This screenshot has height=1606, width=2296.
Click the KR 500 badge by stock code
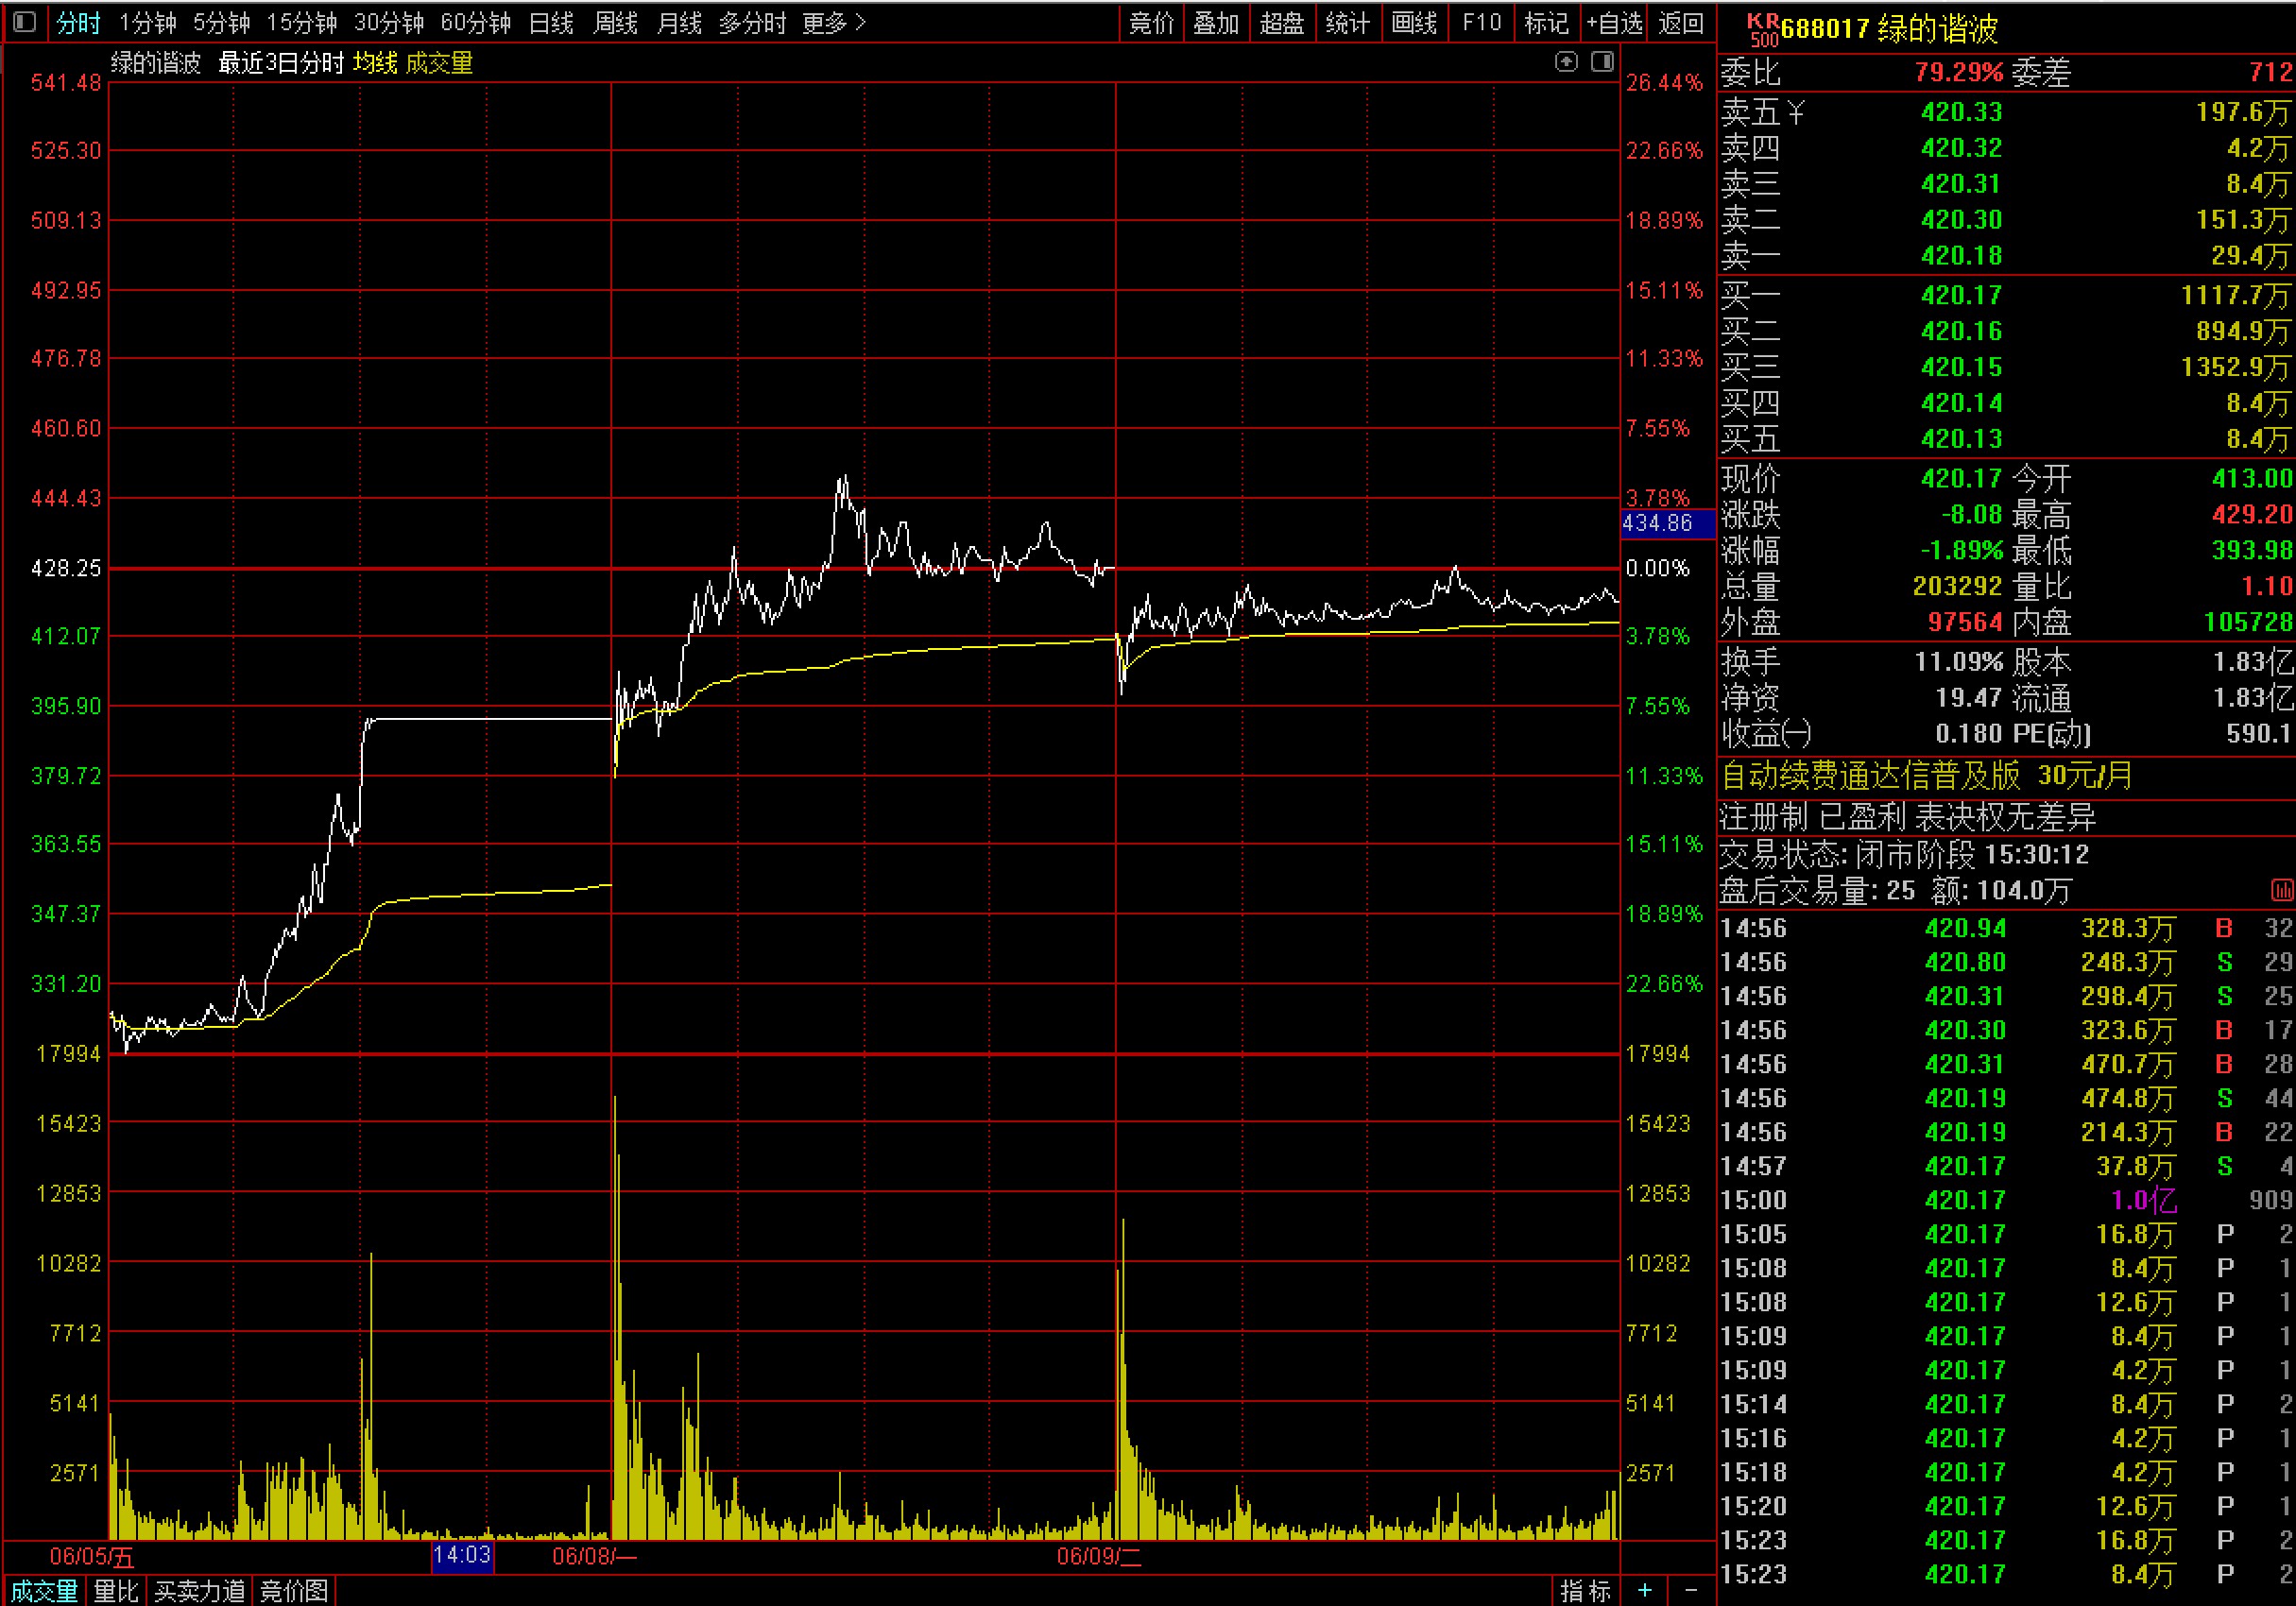click(1763, 30)
